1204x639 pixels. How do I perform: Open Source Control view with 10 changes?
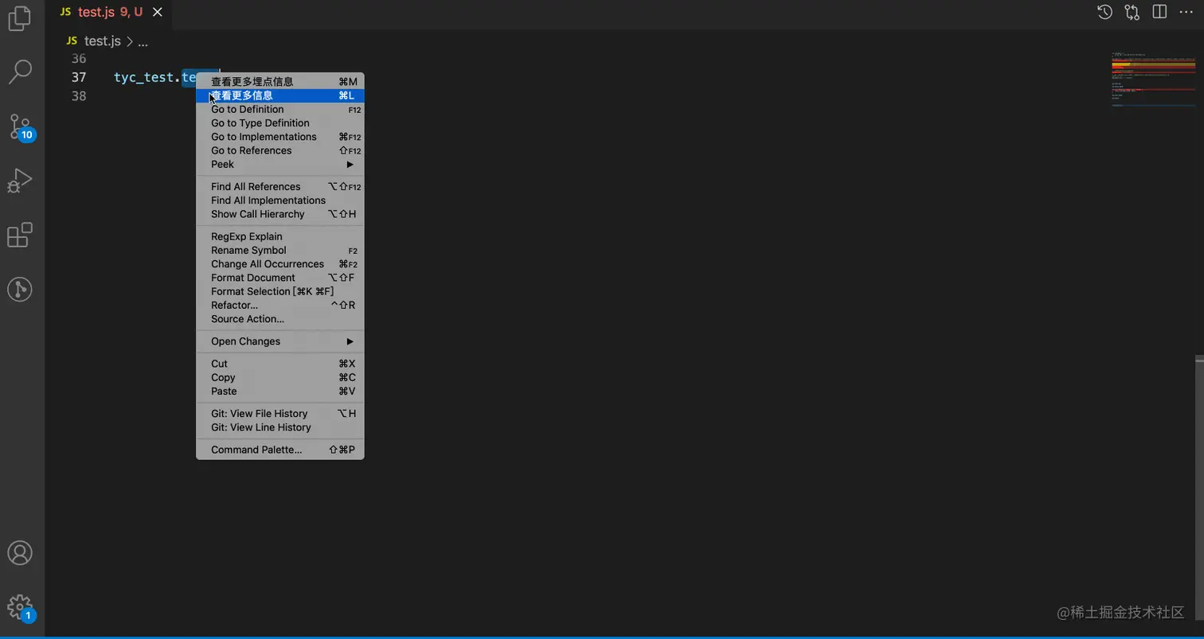(x=20, y=127)
